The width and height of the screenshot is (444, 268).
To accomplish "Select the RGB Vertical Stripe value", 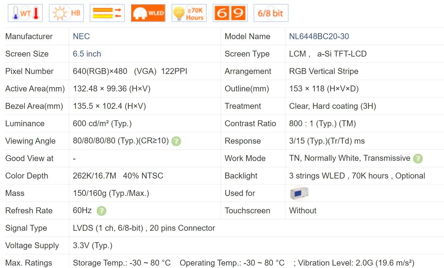I will coord(324,71).
